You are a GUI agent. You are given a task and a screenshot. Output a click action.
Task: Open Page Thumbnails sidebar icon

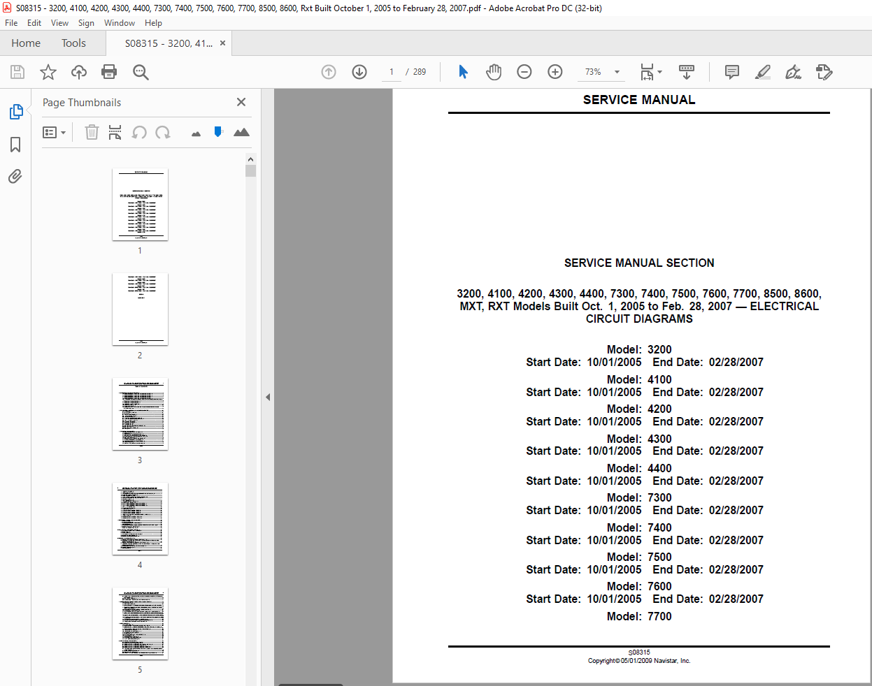(x=15, y=112)
